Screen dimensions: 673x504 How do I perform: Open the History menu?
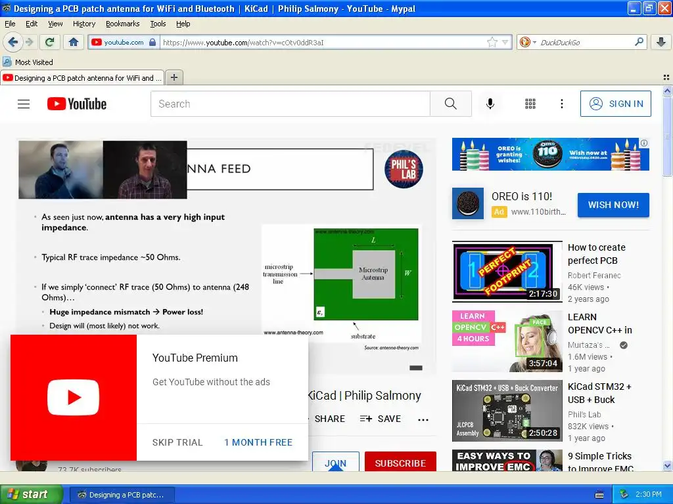click(x=83, y=24)
